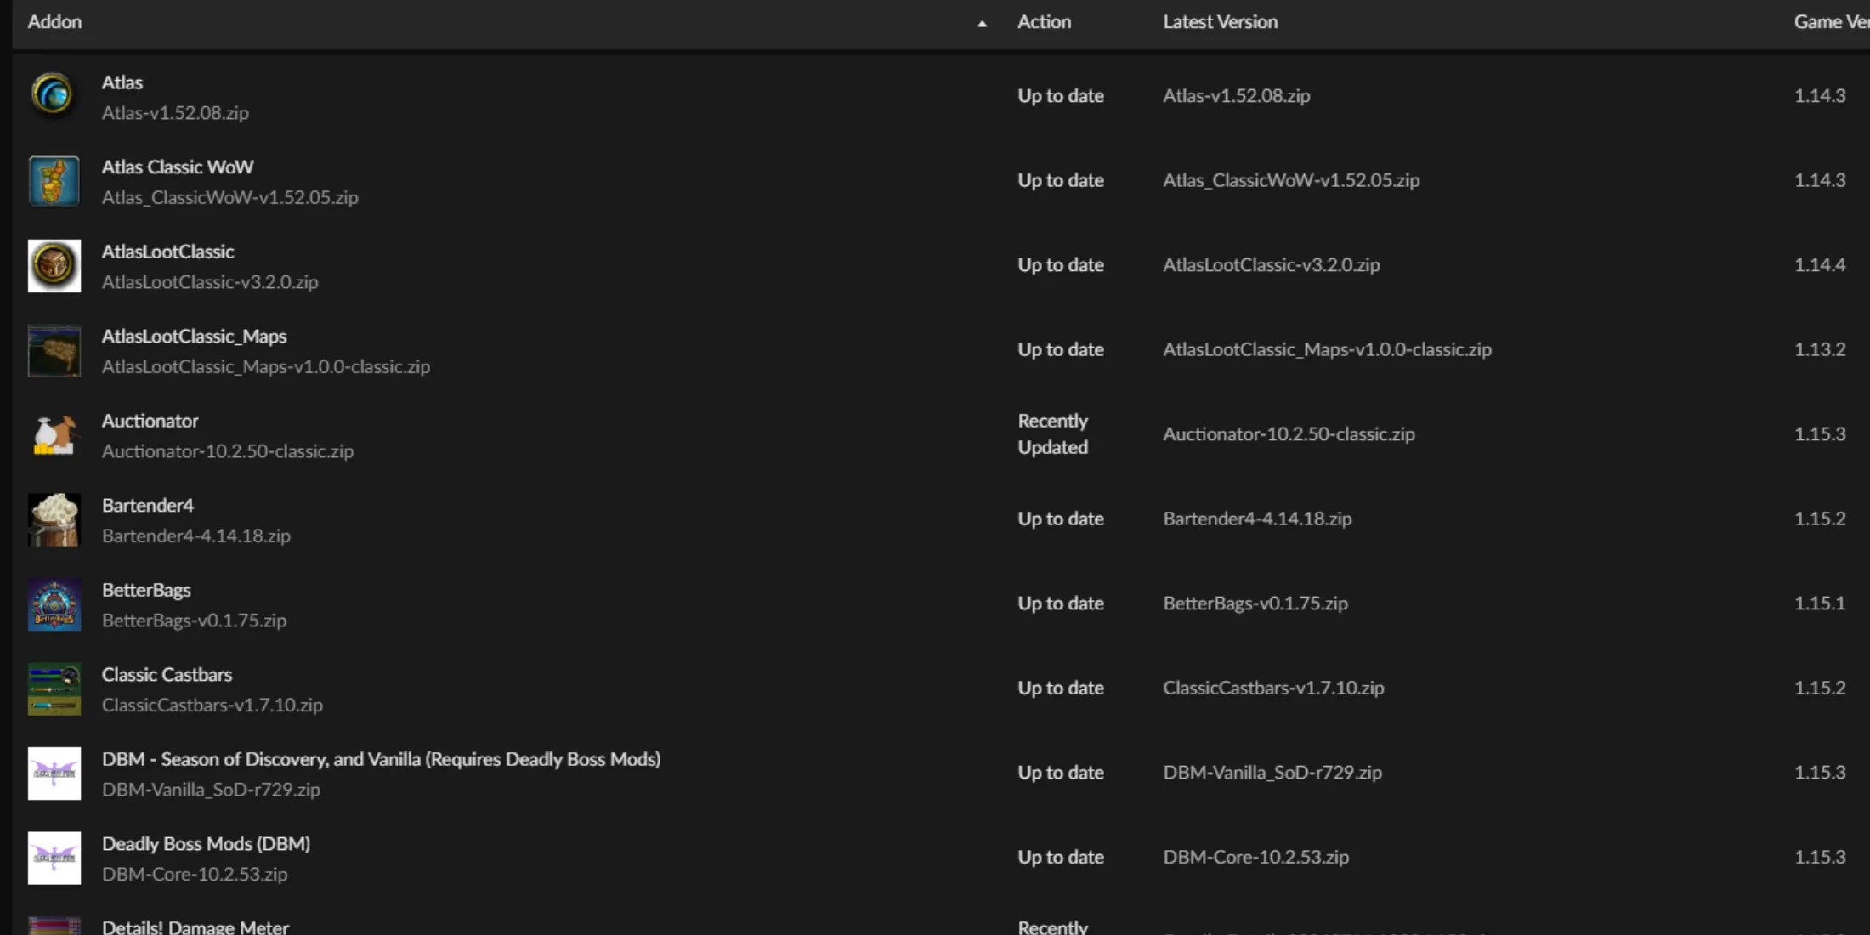Click Up to date for Atlas Classic WoW

point(1061,180)
